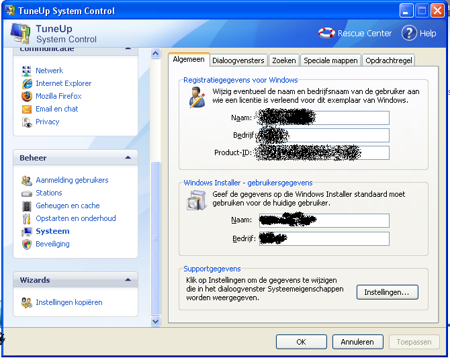Open the Netwerk settings link
450x360 pixels.
click(x=49, y=71)
